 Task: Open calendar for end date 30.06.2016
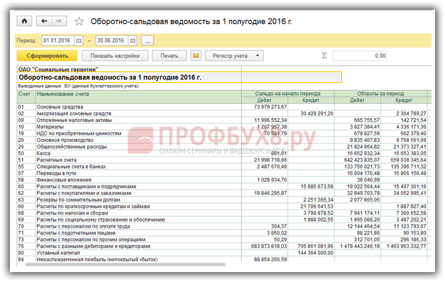tap(132, 41)
